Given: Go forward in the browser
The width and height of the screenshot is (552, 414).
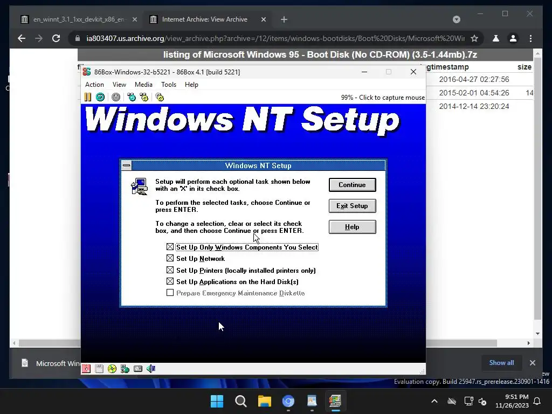Looking at the screenshot, I should (x=39, y=38).
